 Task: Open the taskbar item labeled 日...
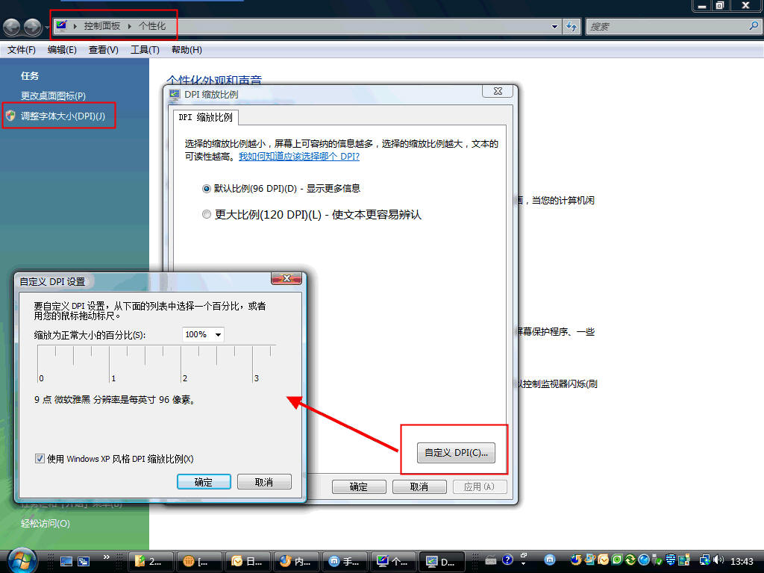pyautogui.click(x=248, y=561)
